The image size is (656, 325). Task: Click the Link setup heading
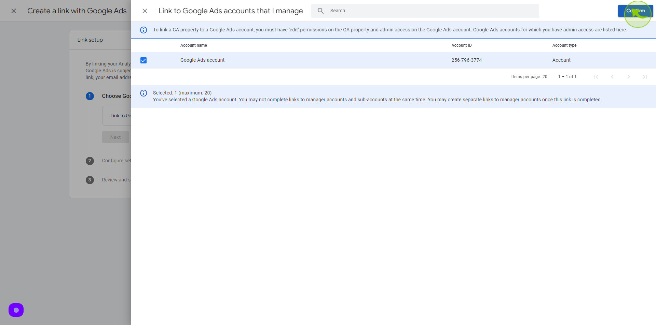[90, 40]
